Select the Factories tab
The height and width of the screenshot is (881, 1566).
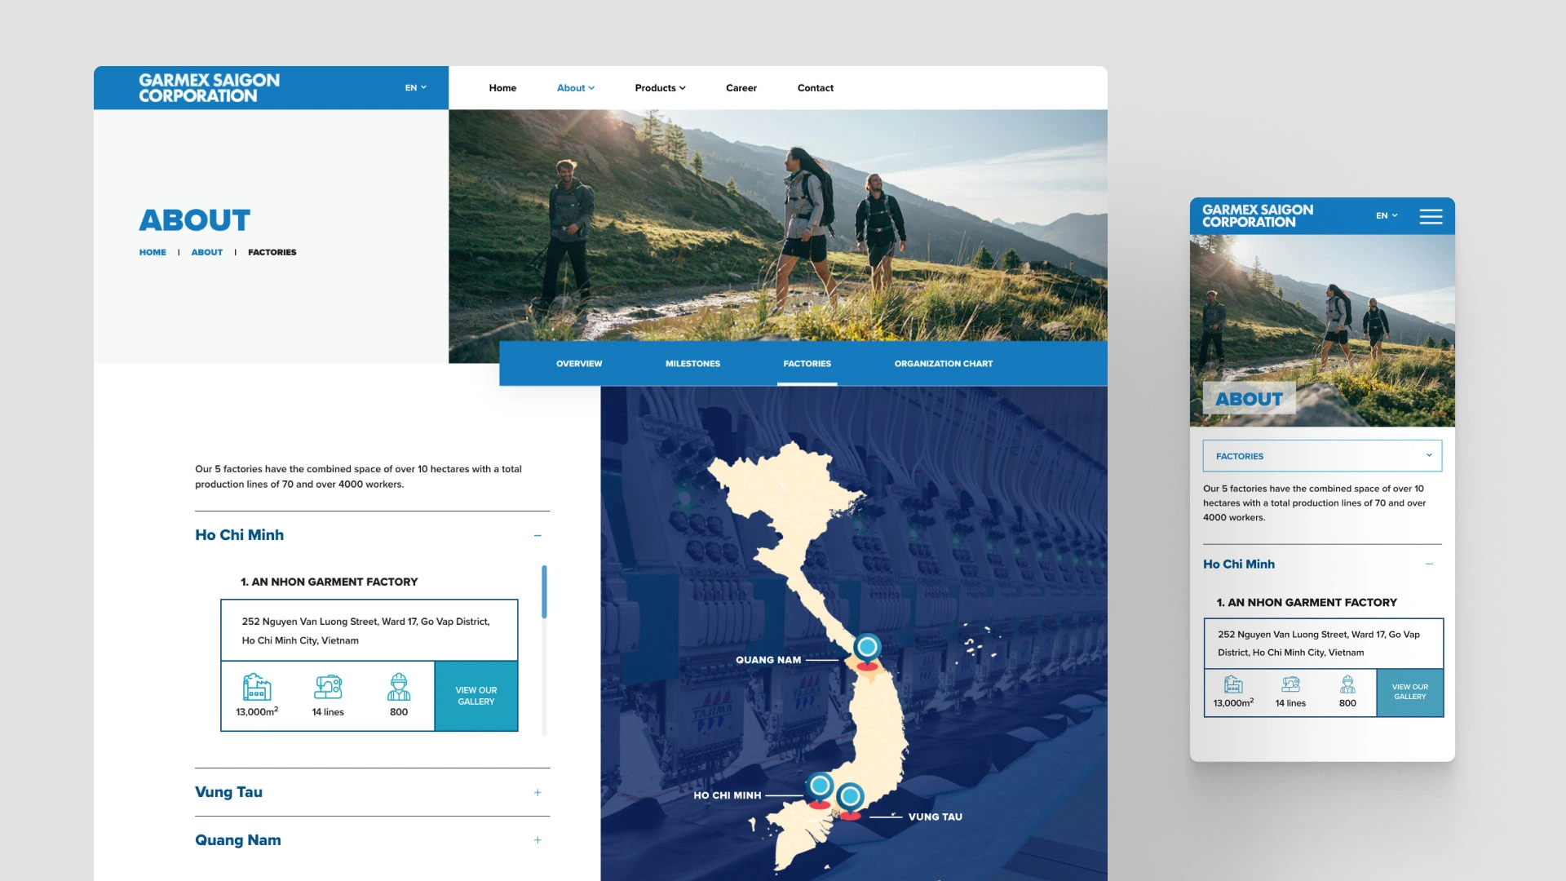click(x=807, y=364)
